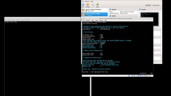Select Ubuntu 17.04 Server MySQL in the VM list

coord(94,14)
